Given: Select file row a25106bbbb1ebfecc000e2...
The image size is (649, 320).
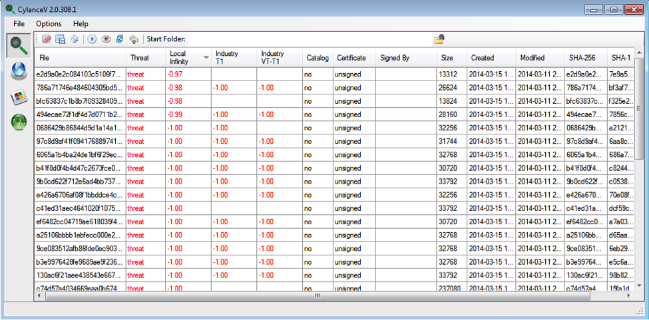Looking at the screenshot, I should pyautogui.click(x=334, y=234).
